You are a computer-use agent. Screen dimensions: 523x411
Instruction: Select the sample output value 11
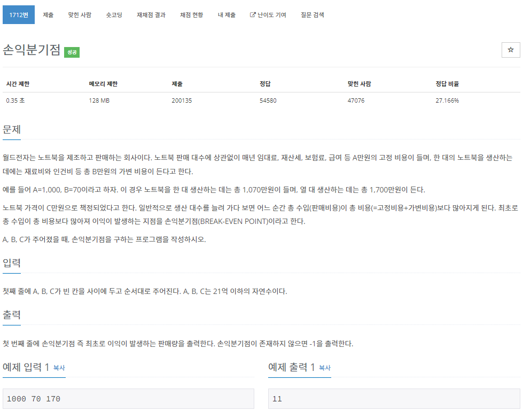(x=277, y=399)
